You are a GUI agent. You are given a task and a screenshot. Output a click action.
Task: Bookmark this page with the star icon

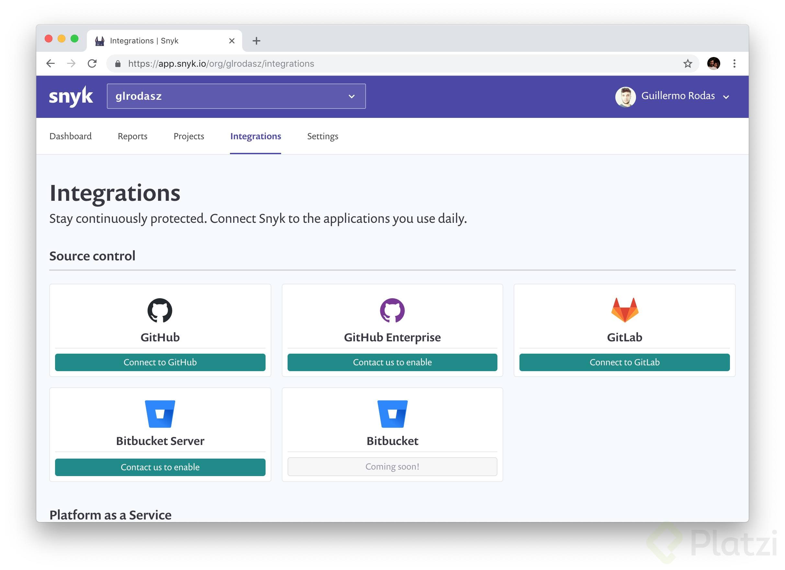tap(688, 63)
